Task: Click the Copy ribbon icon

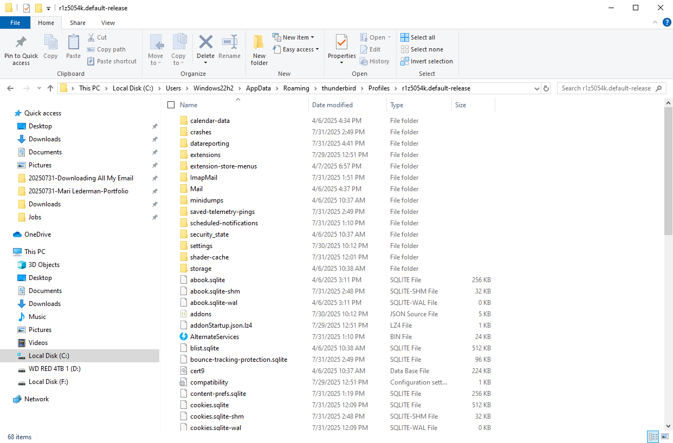Action: pyautogui.click(x=50, y=42)
